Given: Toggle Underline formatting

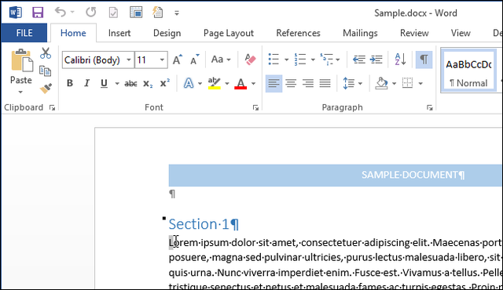Looking at the screenshot, I should coord(104,83).
